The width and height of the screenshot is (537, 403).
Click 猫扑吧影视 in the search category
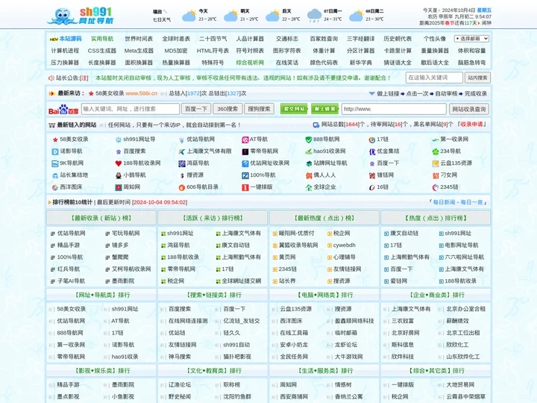pos(237,357)
